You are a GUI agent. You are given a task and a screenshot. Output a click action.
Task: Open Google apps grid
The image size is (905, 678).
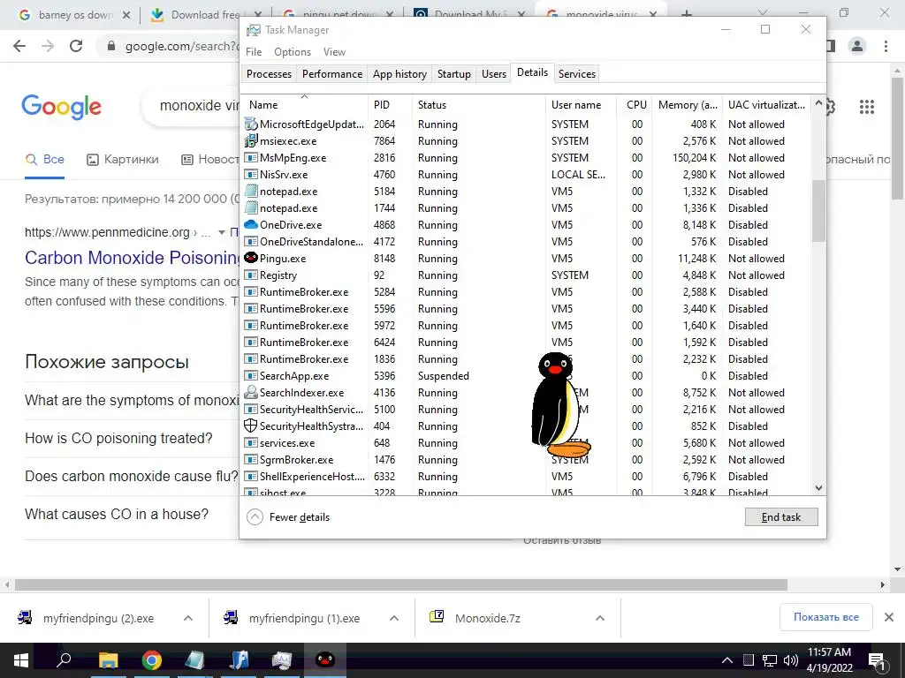866,107
